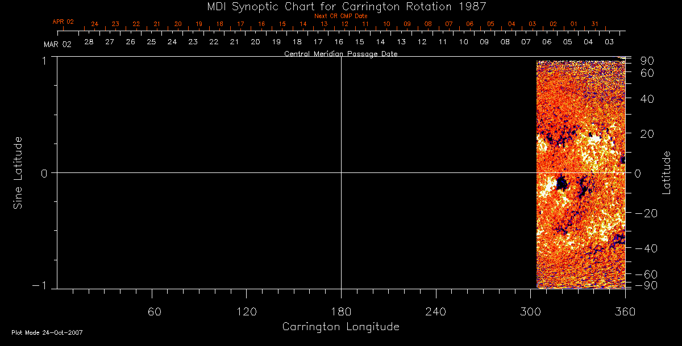682x346 pixels.
Task: Click the white 'MAR 02' date label
Action: click(x=57, y=44)
